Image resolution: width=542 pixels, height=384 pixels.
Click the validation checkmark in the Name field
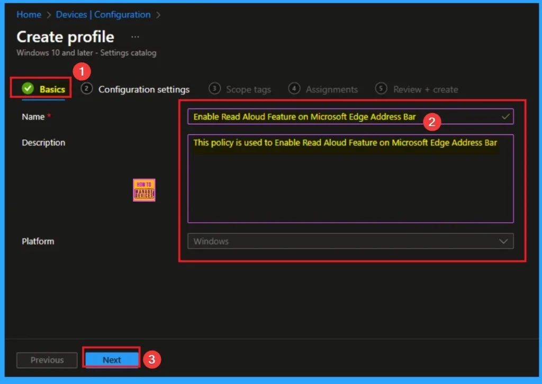pyautogui.click(x=505, y=117)
